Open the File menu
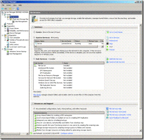Image resolution: width=144 pixels, height=140 pixels. point(3,5)
